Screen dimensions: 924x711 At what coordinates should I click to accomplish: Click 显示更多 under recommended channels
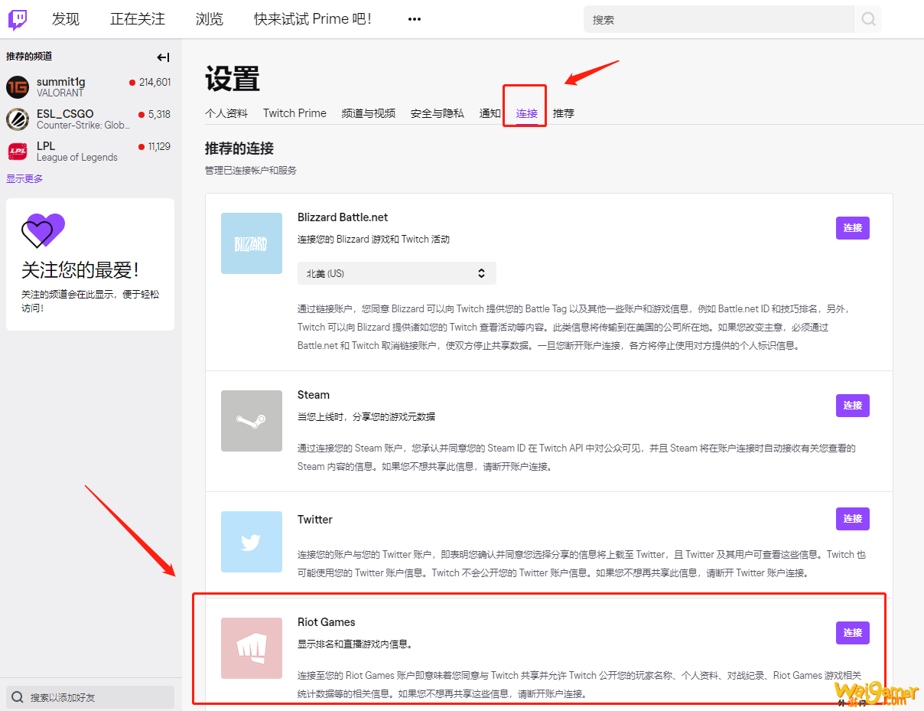click(24, 179)
